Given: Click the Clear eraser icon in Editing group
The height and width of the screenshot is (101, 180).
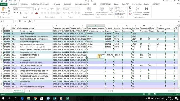Looking at the screenshot, I should (130, 14).
